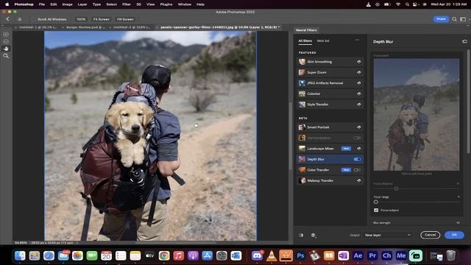Check the Scroll All Windows checkbox

click(x=33, y=19)
